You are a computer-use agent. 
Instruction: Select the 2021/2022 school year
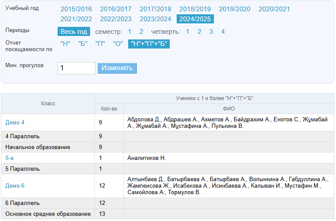[76, 19]
